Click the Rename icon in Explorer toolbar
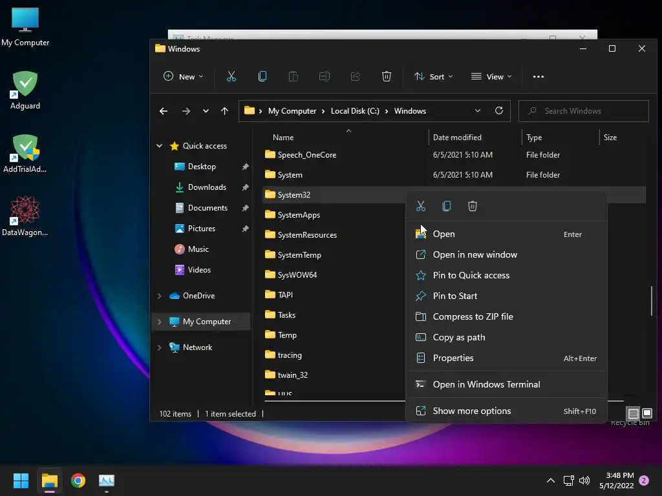662x496 pixels. click(x=325, y=76)
